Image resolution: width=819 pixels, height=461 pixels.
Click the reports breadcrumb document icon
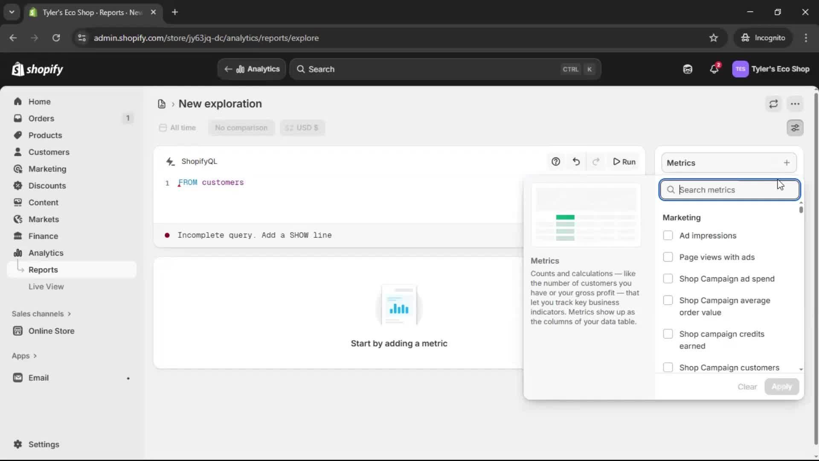click(x=162, y=104)
